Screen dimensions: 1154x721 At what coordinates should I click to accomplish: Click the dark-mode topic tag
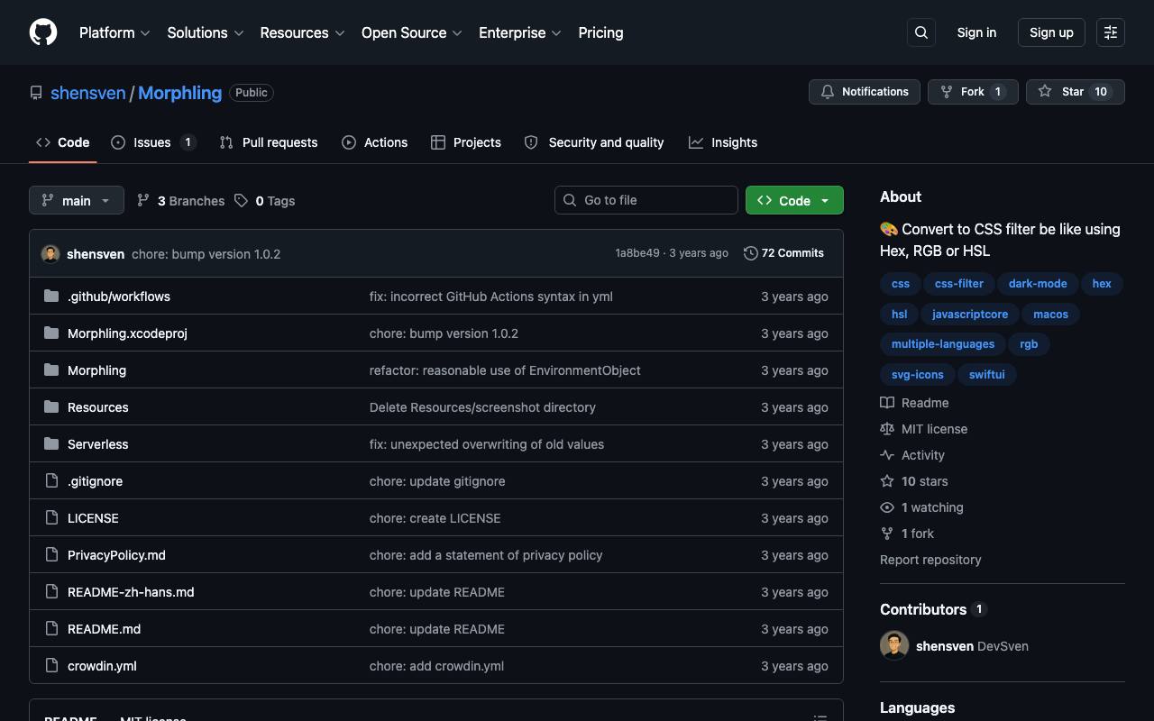tap(1038, 284)
